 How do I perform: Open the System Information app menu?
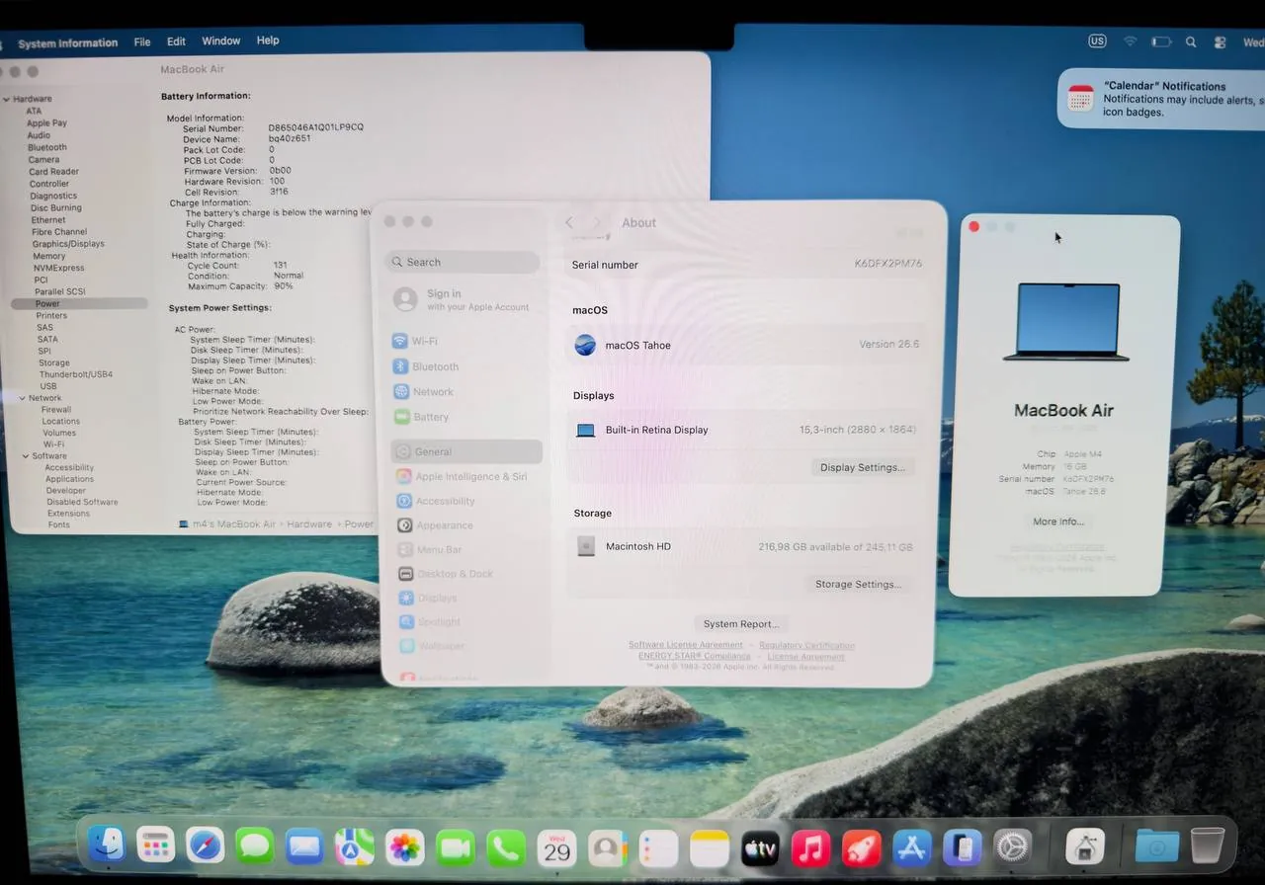click(x=67, y=43)
